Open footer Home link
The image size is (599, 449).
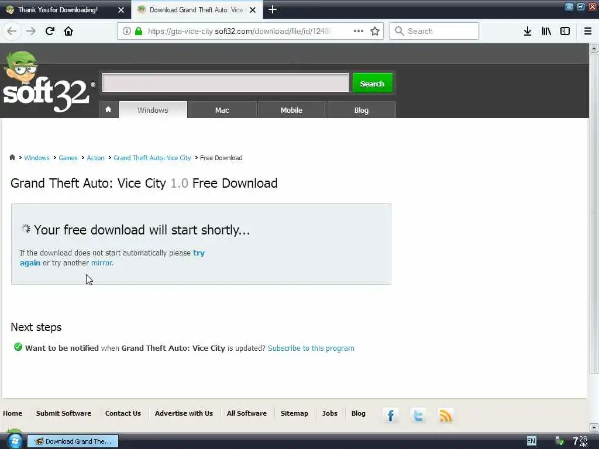point(13,413)
